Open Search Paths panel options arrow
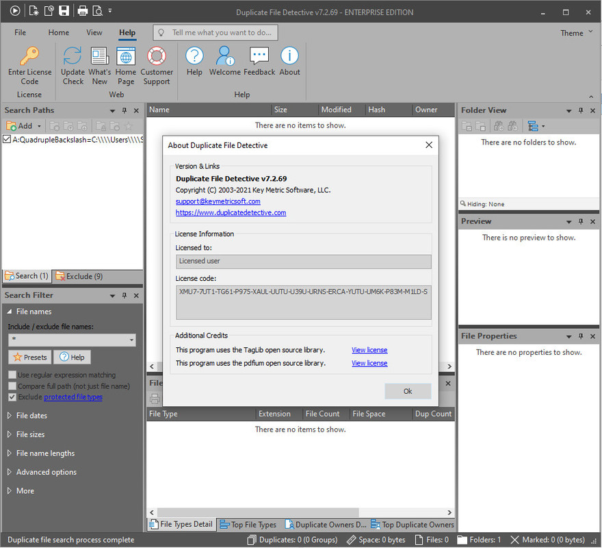This screenshot has width=602, height=548. point(112,111)
